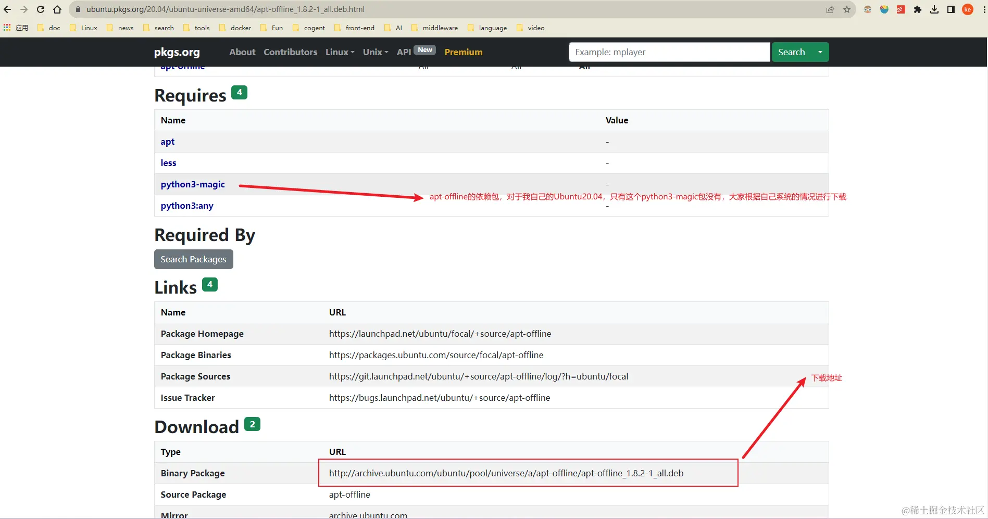Click the blue shield extension icon
988x519 pixels.
pyautogui.click(x=884, y=9)
